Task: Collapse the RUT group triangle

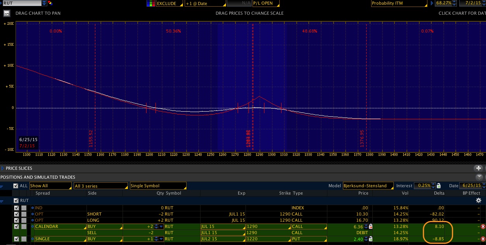Action: [2, 201]
